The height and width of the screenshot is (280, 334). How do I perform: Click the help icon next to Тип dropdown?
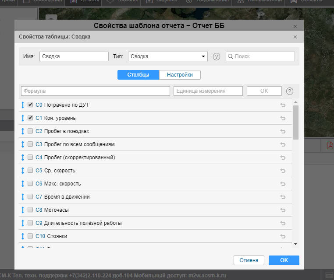coord(216,56)
